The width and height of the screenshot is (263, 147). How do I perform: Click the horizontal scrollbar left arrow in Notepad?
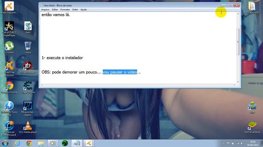[42, 85]
